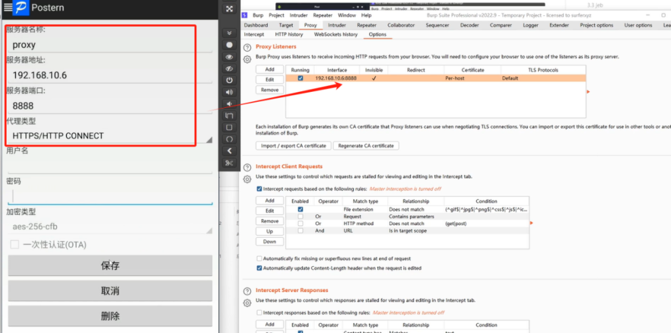Open the Project menu
671x333 pixels.
[276, 15]
